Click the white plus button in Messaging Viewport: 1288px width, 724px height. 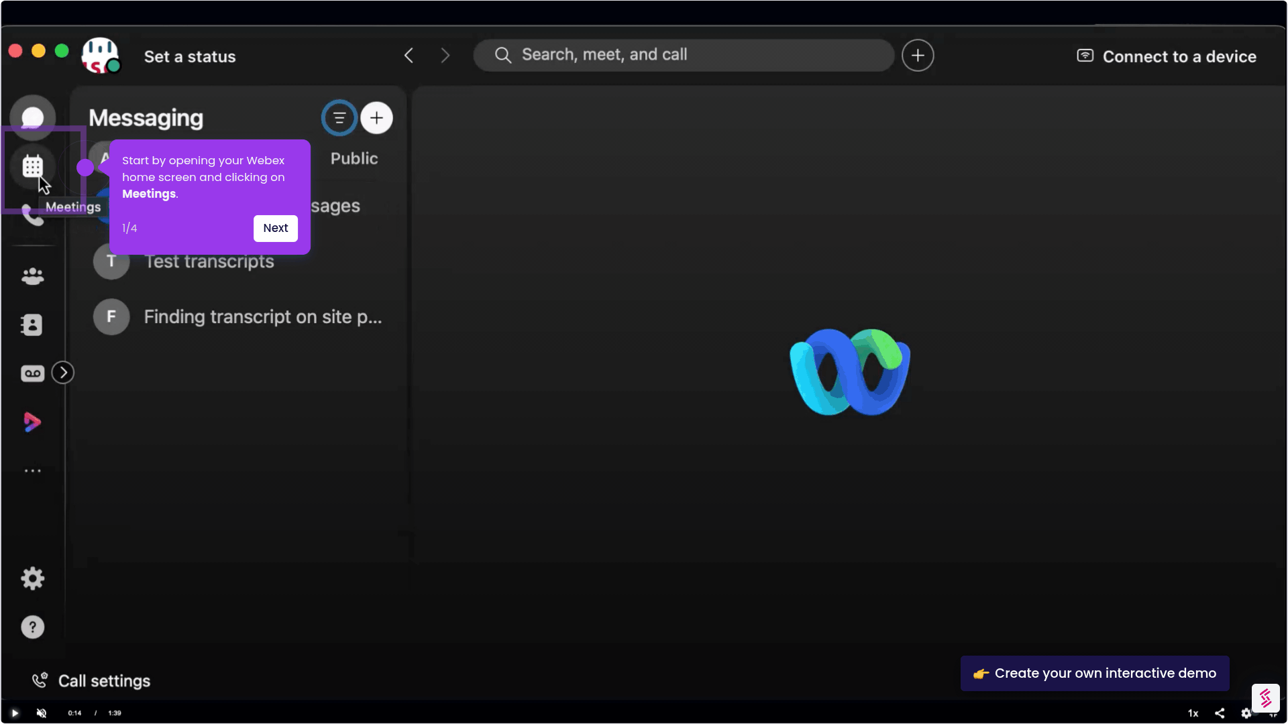tap(377, 118)
